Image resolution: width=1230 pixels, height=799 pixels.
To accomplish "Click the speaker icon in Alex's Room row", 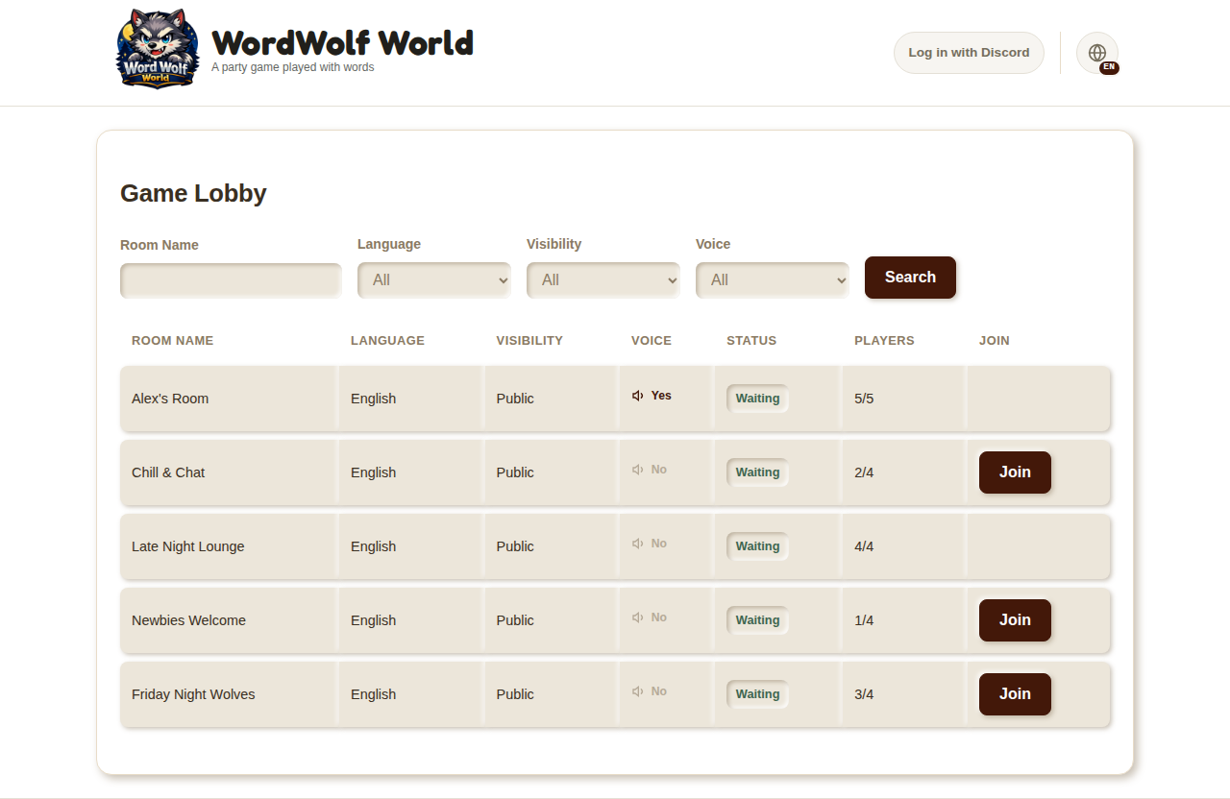I will 637,396.
